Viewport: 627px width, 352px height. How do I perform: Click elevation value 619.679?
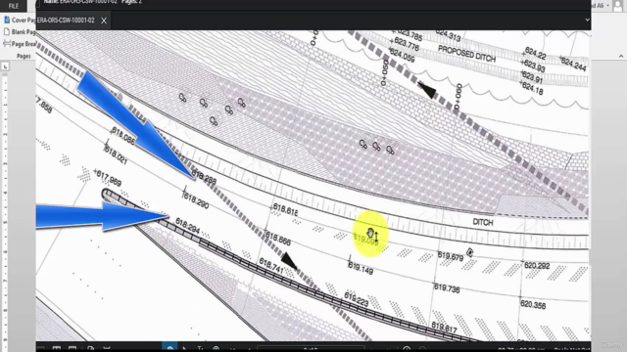451,256
